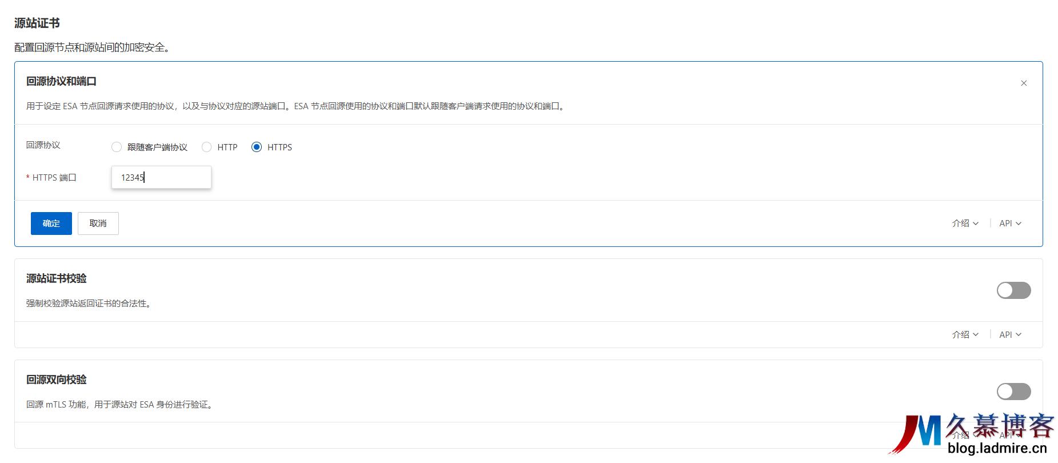Expand 介绍 in the 源站证书校验 panel

[965, 335]
